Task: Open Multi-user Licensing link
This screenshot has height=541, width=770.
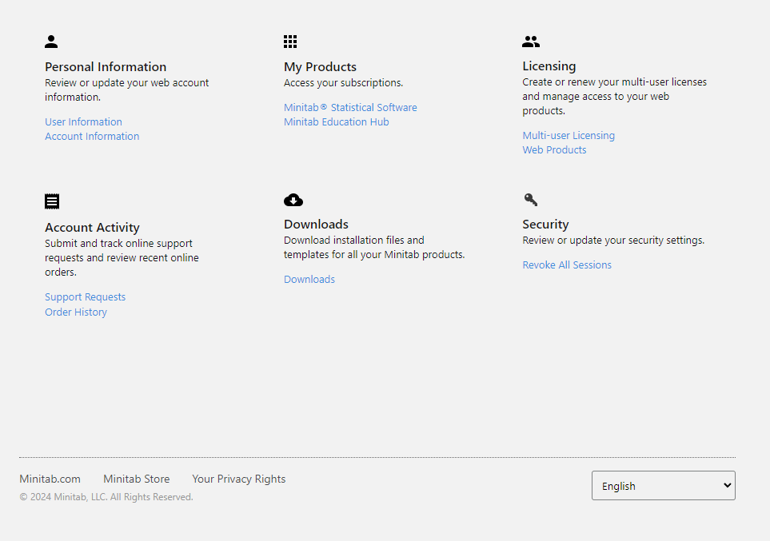Action: [569, 136]
